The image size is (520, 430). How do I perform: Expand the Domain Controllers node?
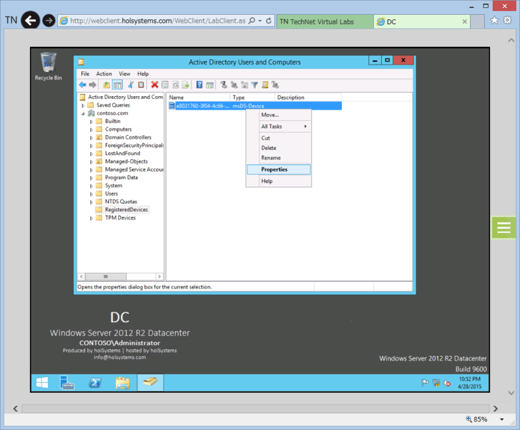pyautogui.click(x=92, y=138)
